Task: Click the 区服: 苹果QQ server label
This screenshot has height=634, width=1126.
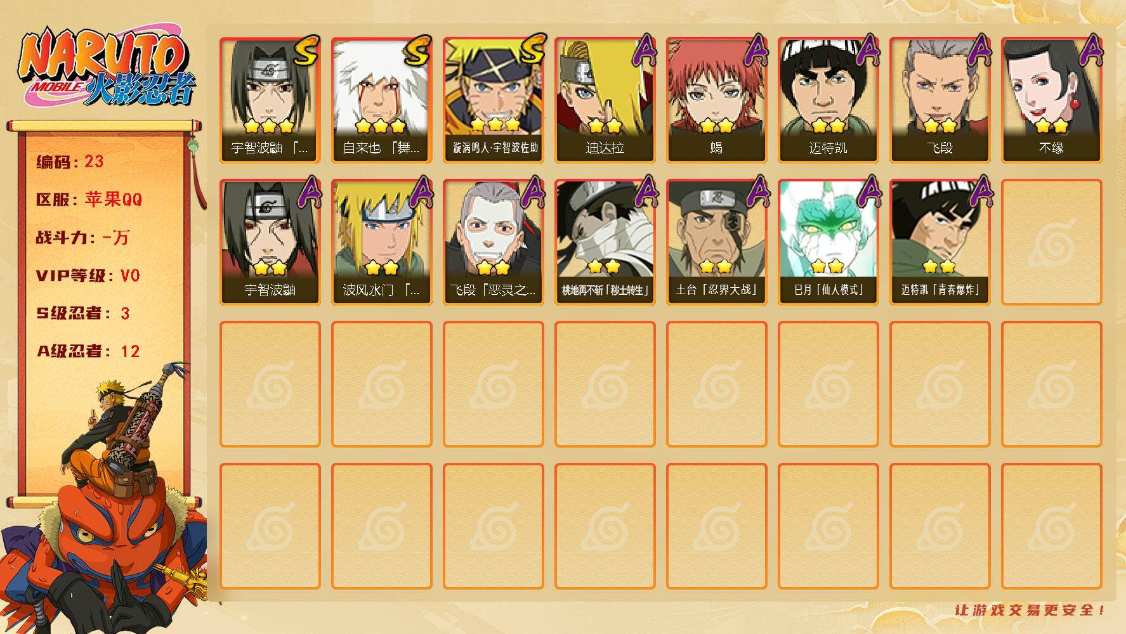Action: click(89, 200)
